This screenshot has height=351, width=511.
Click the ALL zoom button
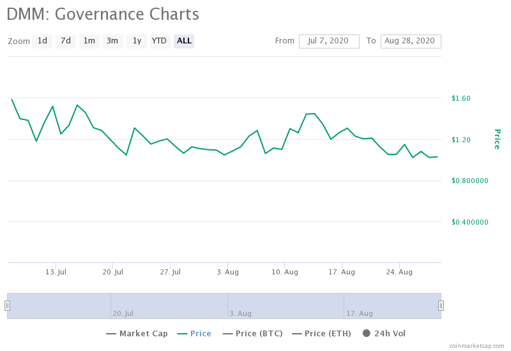[184, 41]
